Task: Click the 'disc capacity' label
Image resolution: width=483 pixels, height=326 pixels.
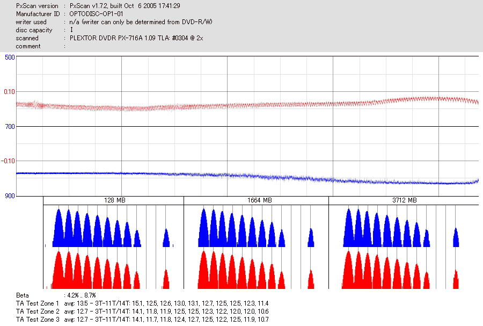Action: point(34,30)
